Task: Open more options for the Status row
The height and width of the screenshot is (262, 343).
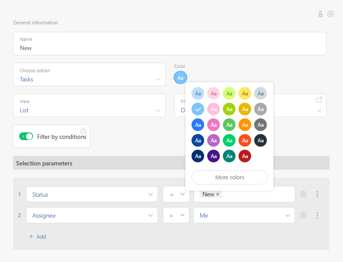Action: [x=317, y=194]
